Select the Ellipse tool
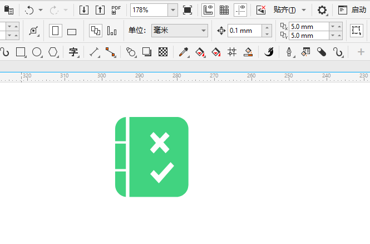The width and height of the screenshot is (370, 244). (37, 52)
